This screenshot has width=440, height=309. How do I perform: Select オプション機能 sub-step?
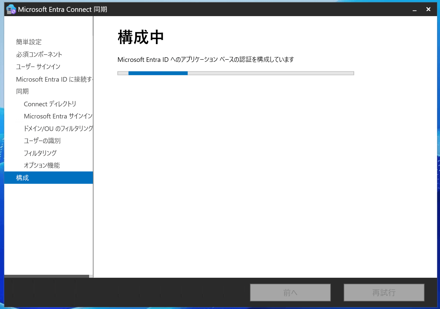pyautogui.click(x=42, y=165)
